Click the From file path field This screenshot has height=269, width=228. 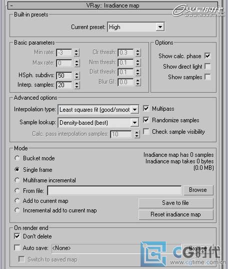(114, 190)
